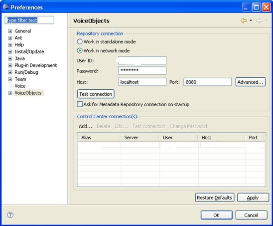Select the General preference category
This screenshot has height=226, width=273.
coord(22,31)
